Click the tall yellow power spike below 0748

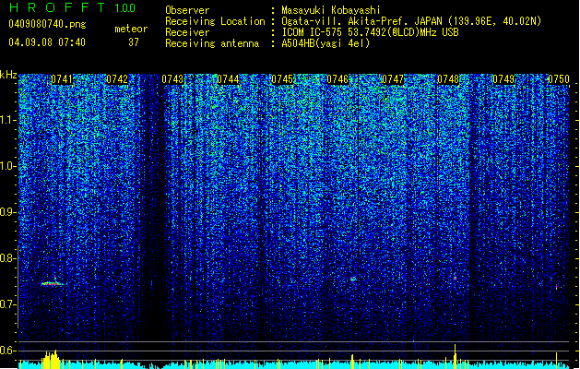(x=456, y=356)
